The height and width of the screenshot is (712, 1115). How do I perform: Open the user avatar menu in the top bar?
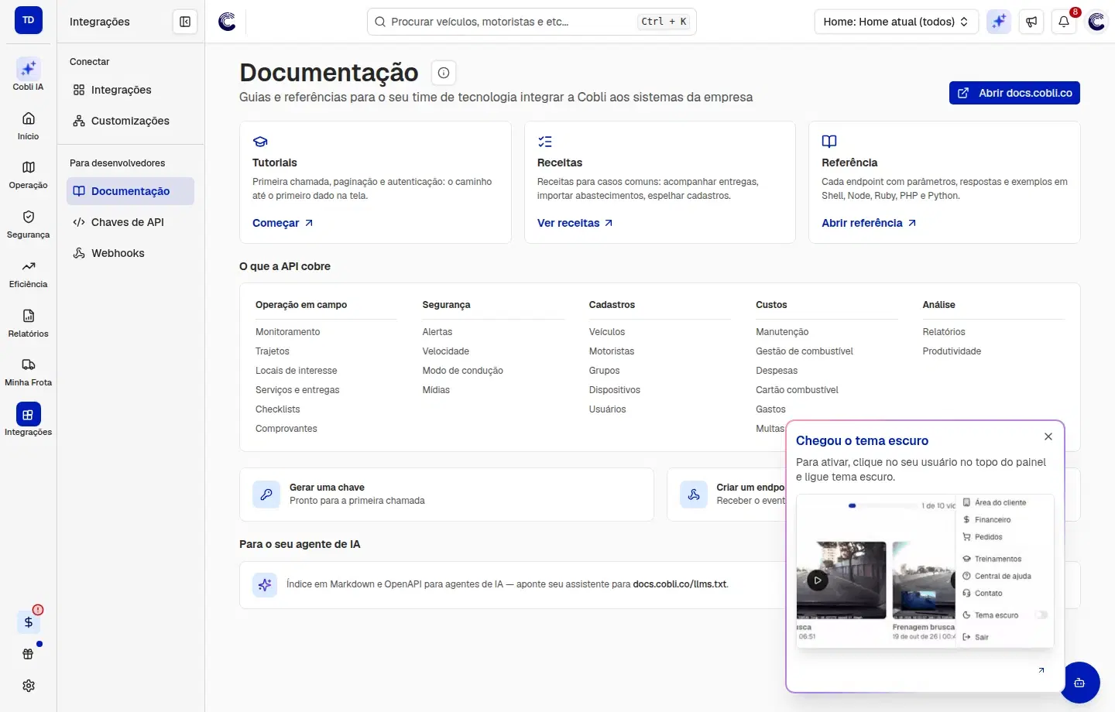1096,22
